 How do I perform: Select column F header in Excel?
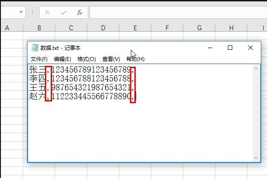coord(167,28)
